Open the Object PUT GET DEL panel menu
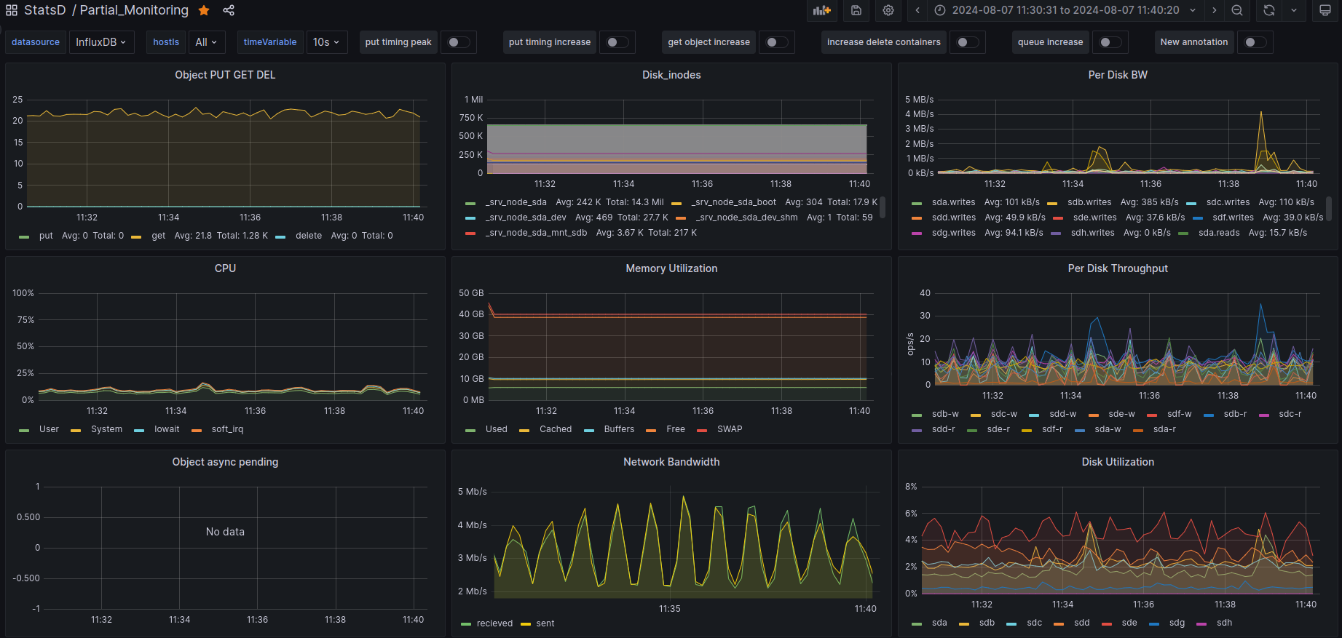Image resolution: width=1342 pixels, height=638 pixels. 225,75
